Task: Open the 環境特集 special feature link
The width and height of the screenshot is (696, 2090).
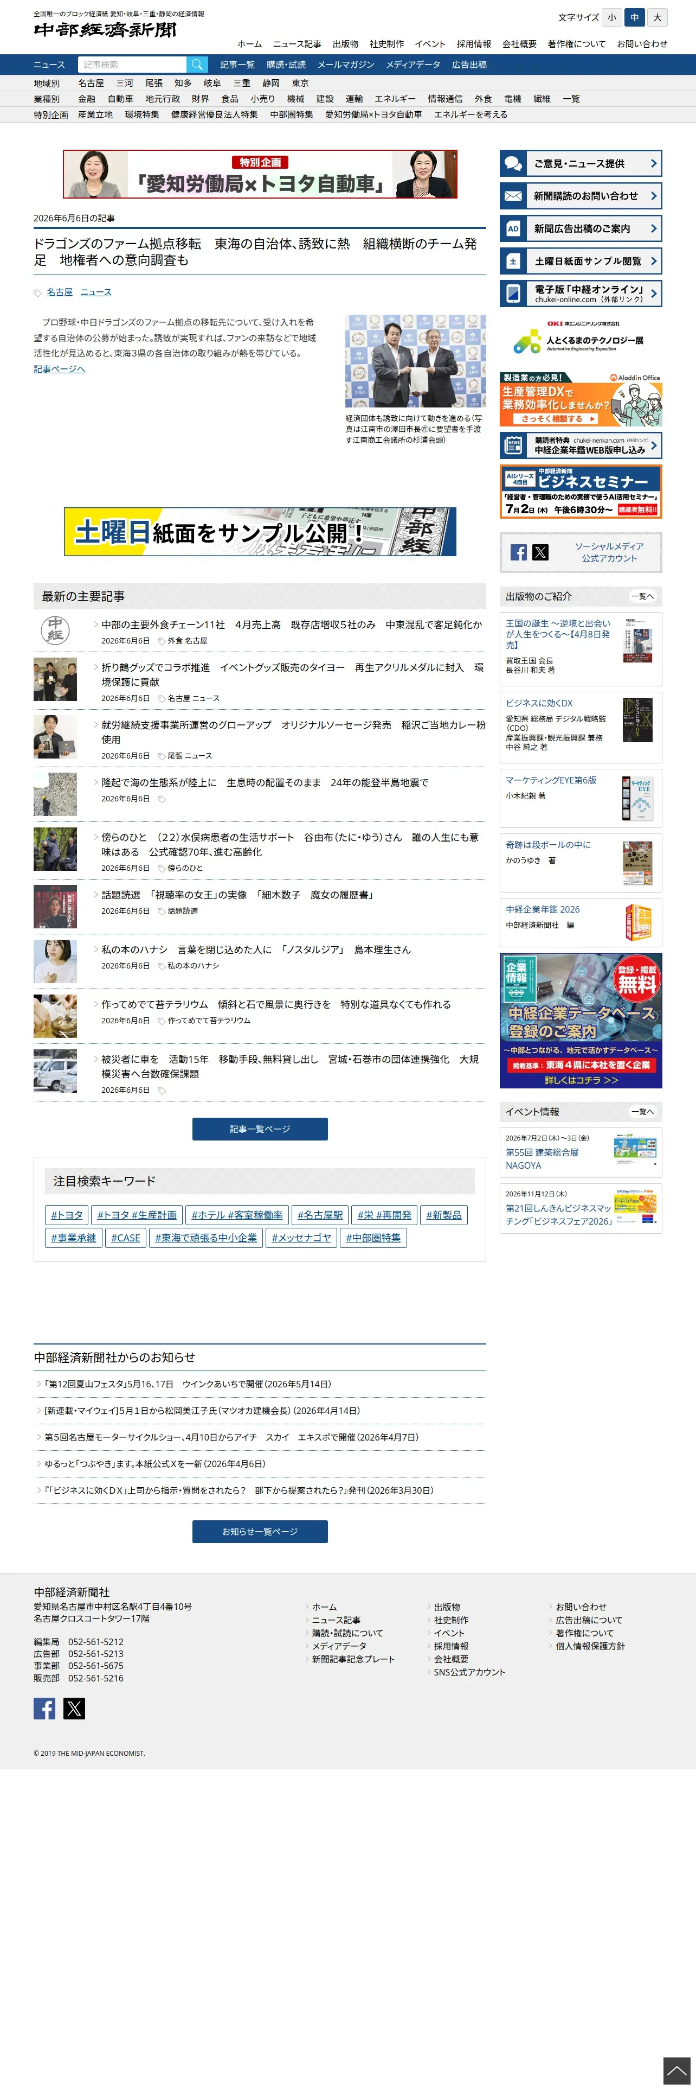Action: pos(142,114)
